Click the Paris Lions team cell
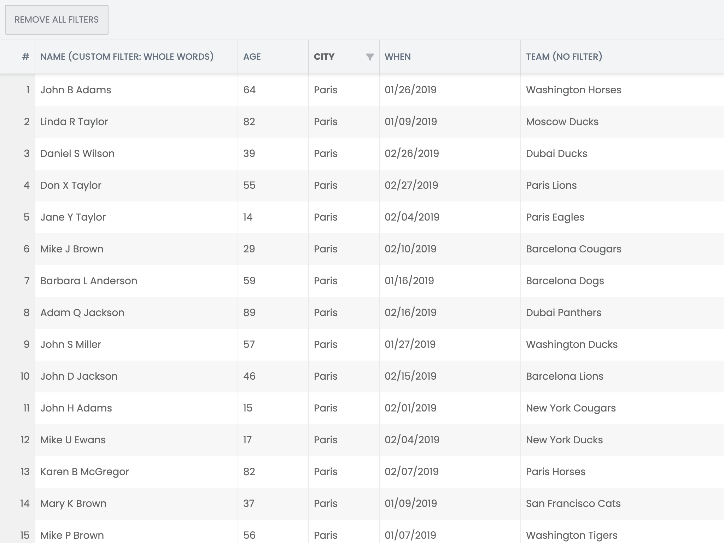 [551, 185]
